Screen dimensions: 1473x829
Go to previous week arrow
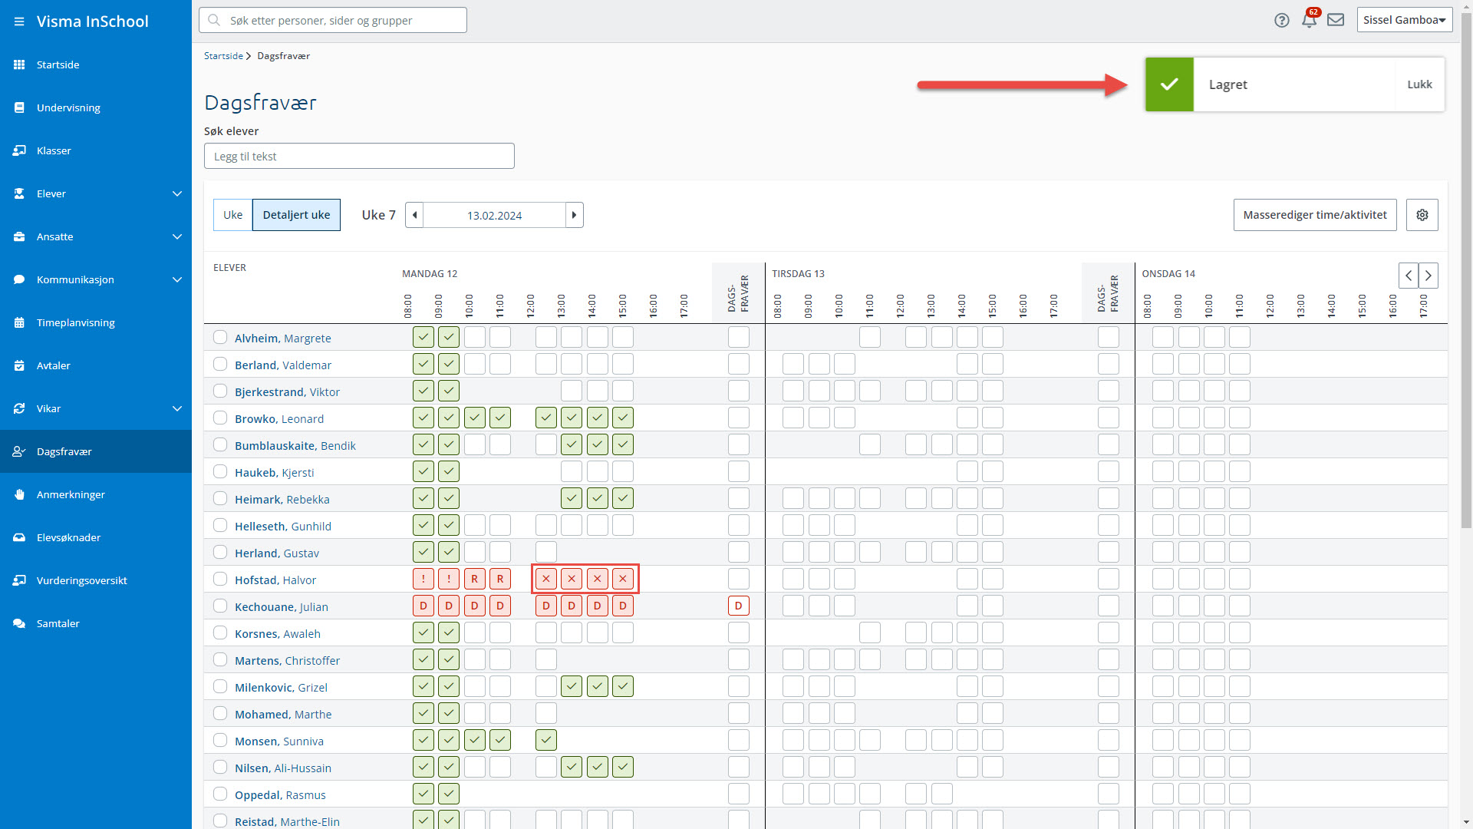point(414,215)
